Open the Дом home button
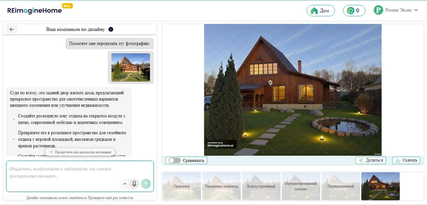The height and width of the screenshot is (205, 427). [x=321, y=11]
